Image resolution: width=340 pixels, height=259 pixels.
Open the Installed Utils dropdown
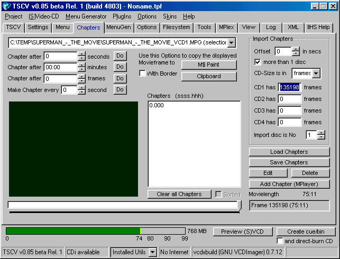[x=152, y=252]
